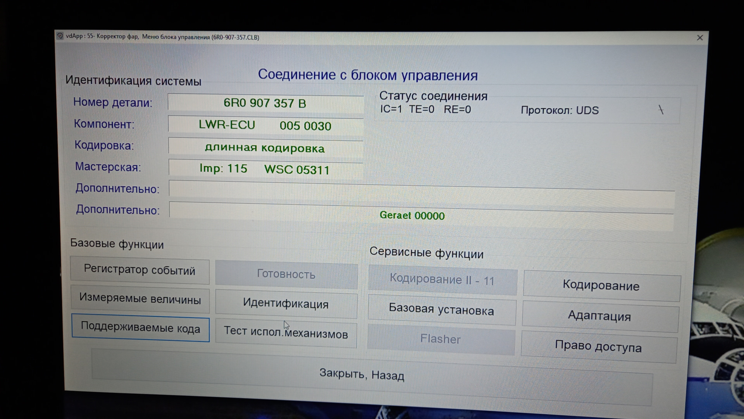Click the Кодировка label
Image resolution: width=744 pixels, height=419 pixels.
point(104,145)
